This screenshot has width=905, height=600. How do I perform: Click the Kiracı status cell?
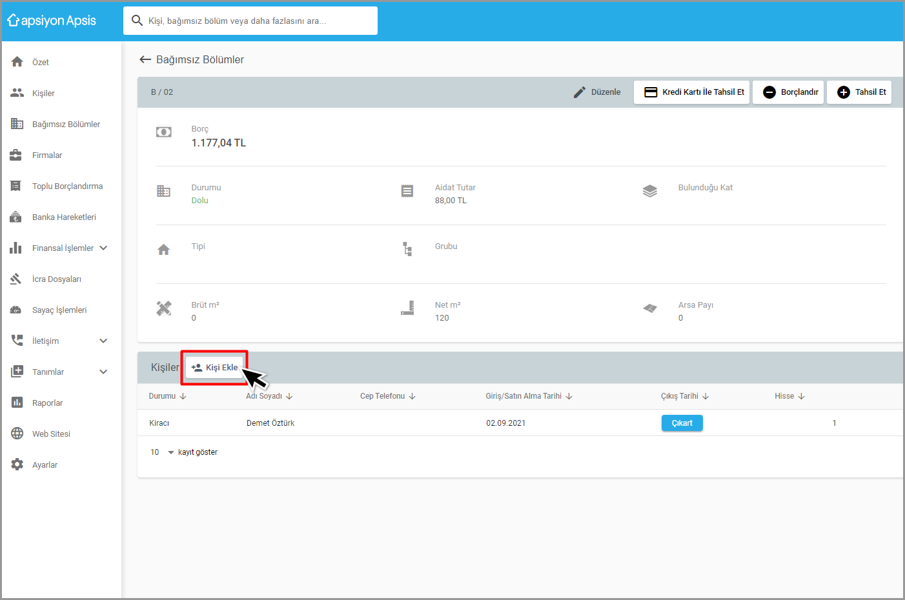pyautogui.click(x=159, y=423)
